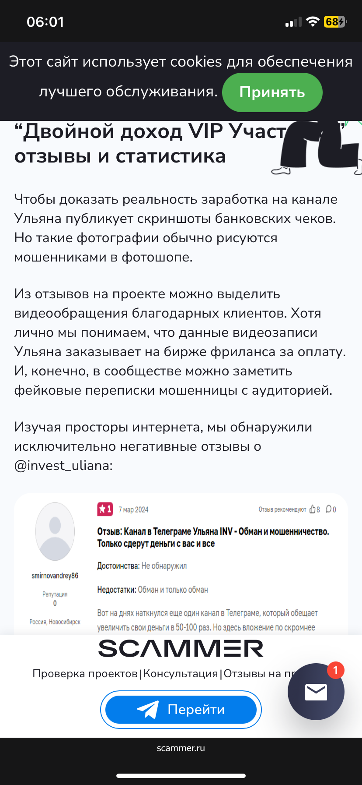
Task: Tap the Перейти Telegram button
Action: [181, 710]
